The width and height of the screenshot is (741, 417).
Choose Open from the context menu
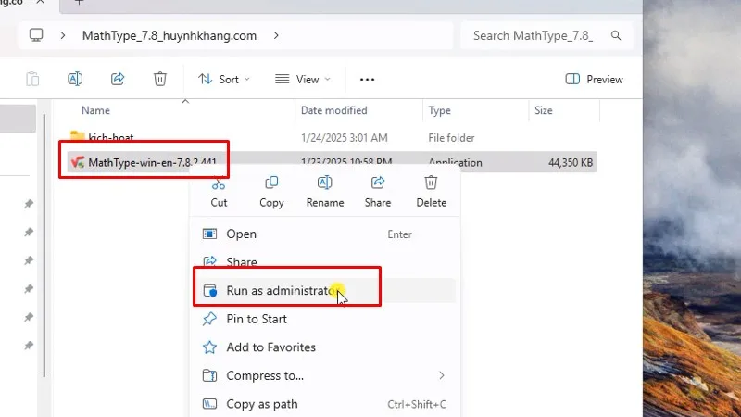(x=325, y=234)
